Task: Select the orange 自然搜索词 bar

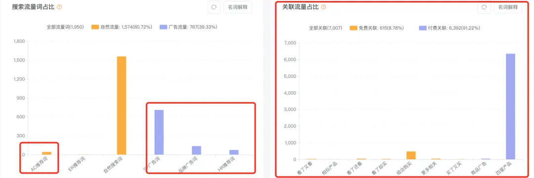Action: [122, 106]
